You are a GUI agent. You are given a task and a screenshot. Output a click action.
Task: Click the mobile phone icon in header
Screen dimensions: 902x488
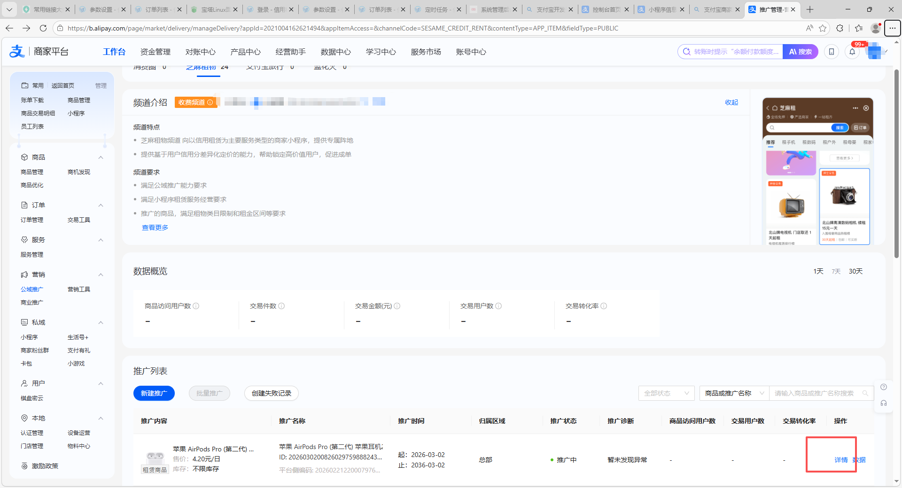[x=831, y=52]
